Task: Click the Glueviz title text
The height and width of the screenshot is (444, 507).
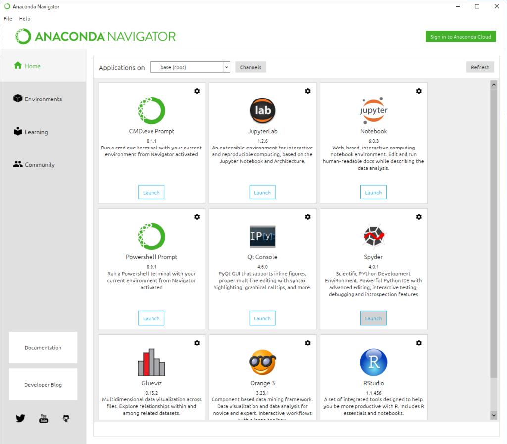Action: click(x=152, y=383)
